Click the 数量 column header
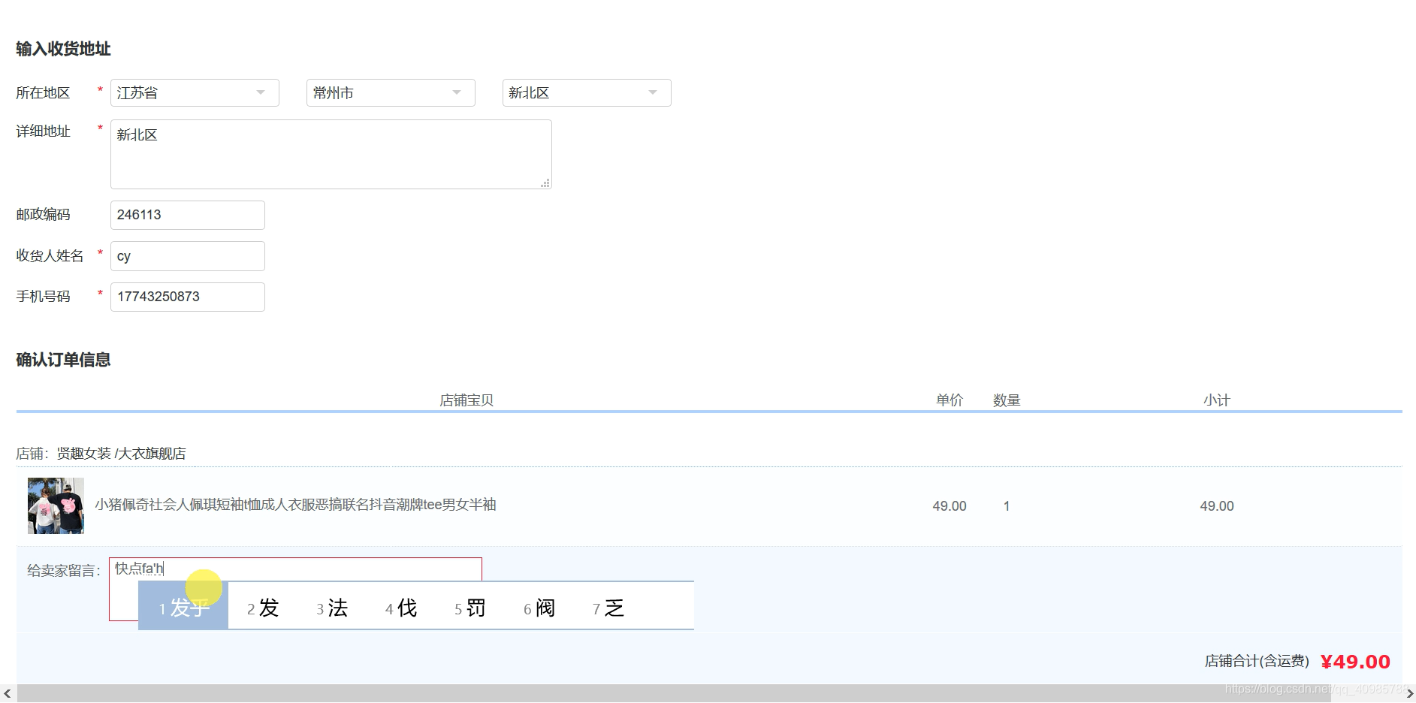 tap(1007, 400)
